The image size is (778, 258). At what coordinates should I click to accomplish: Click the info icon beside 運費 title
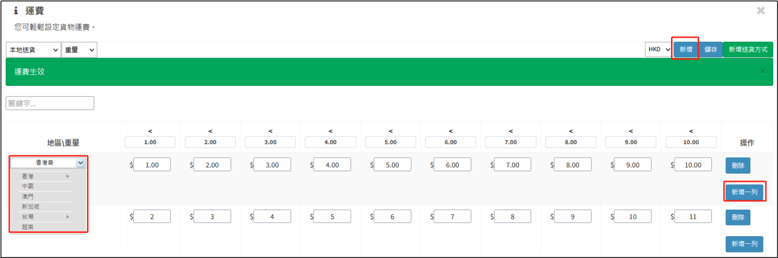pos(16,11)
